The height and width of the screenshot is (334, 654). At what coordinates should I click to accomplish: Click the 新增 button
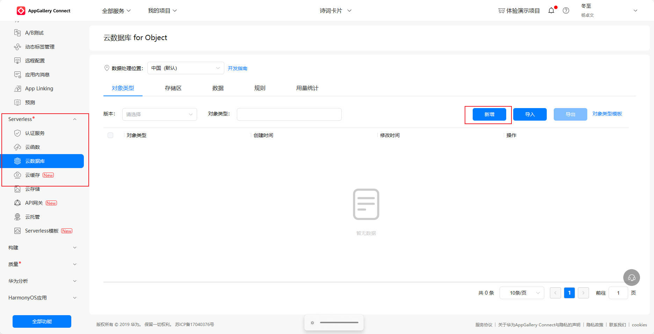489,114
